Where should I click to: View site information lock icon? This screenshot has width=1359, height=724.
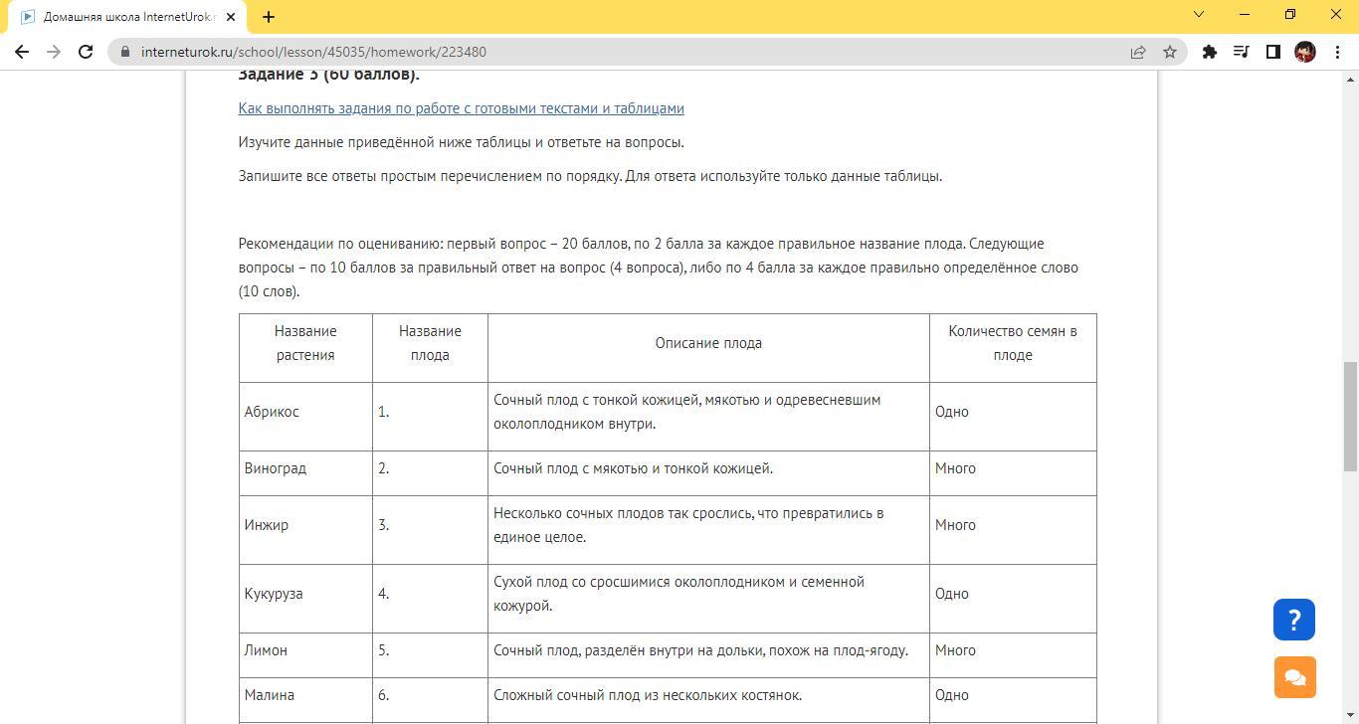pyautogui.click(x=125, y=52)
